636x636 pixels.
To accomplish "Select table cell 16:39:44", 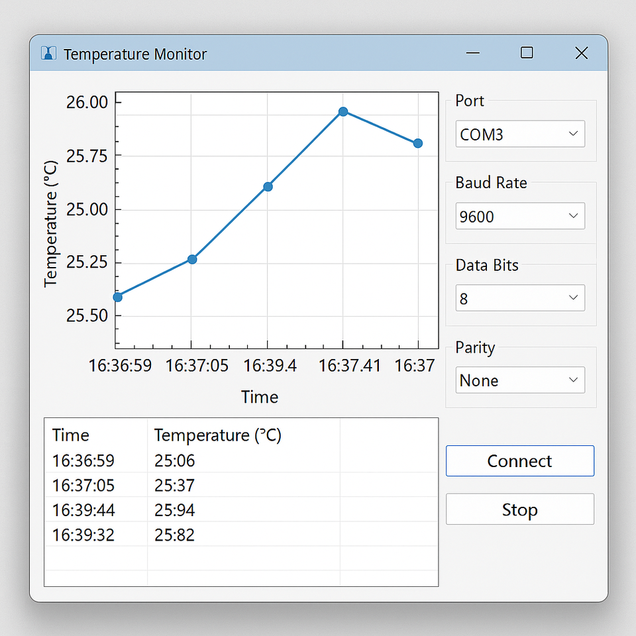I will point(83,510).
